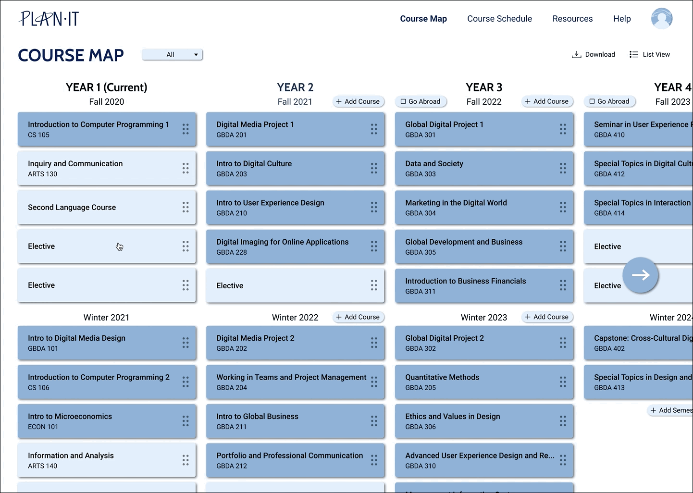Click drag handle for Intro to Microeconomics

pyautogui.click(x=186, y=421)
